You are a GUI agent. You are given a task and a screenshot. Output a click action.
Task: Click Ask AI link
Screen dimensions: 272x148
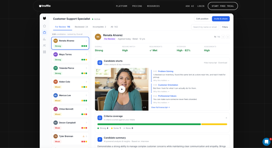click(190, 6)
